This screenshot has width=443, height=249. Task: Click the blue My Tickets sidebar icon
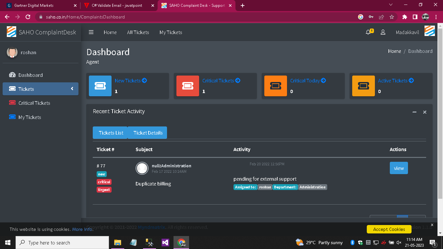pos(12,117)
